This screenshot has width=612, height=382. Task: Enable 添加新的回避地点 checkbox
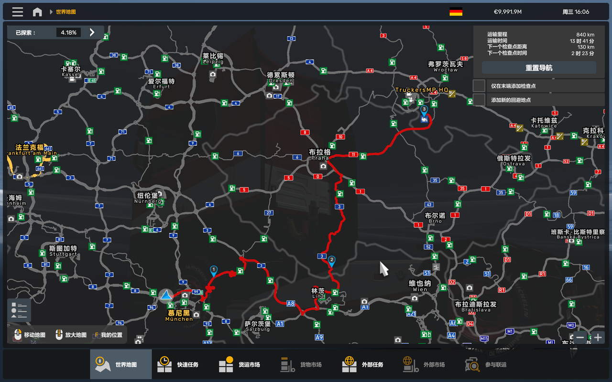(x=479, y=100)
